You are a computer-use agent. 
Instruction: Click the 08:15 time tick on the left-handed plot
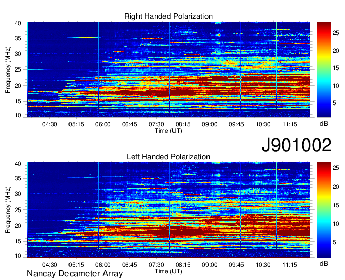pyautogui.click(x=183, y=265)
